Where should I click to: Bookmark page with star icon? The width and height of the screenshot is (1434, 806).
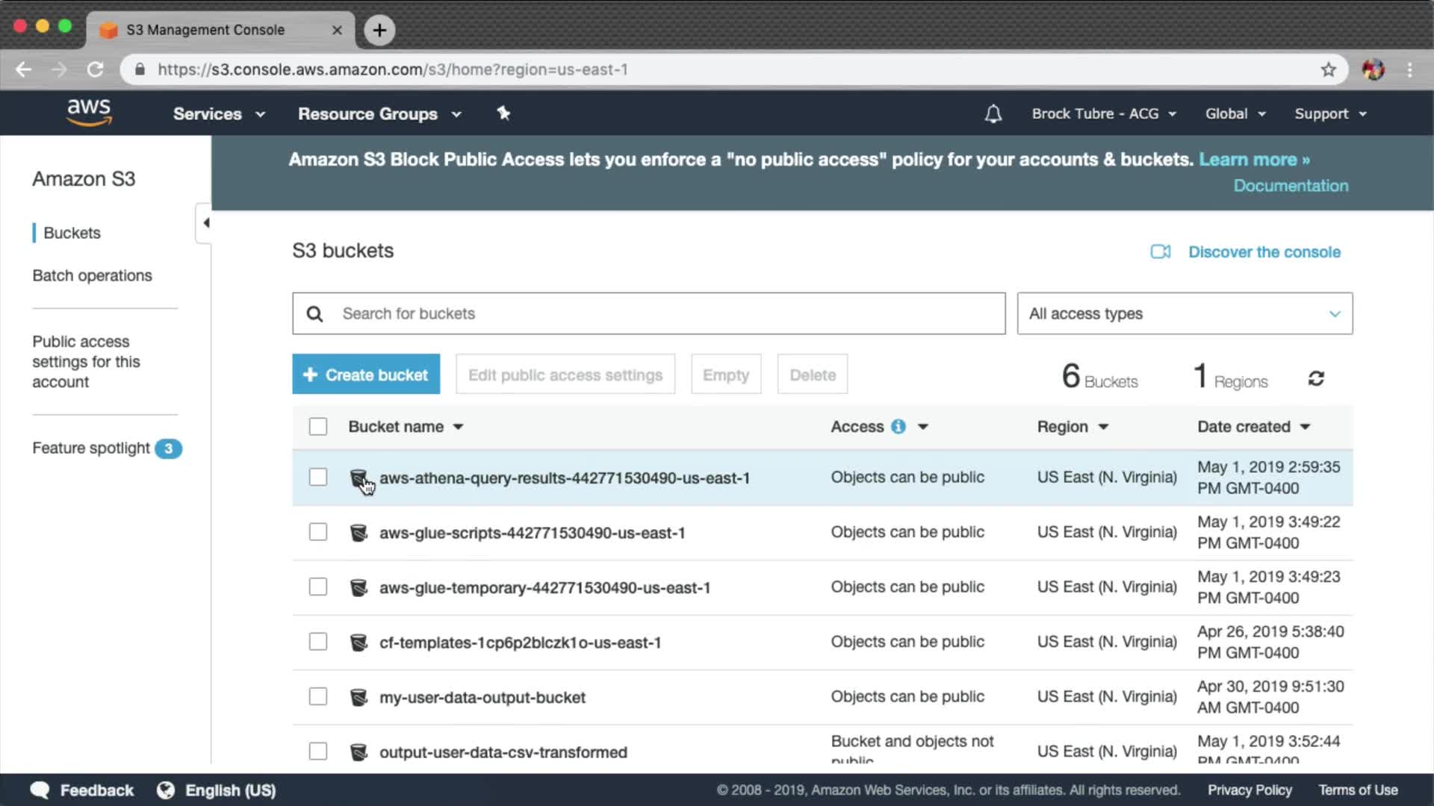pos(1328,70)
